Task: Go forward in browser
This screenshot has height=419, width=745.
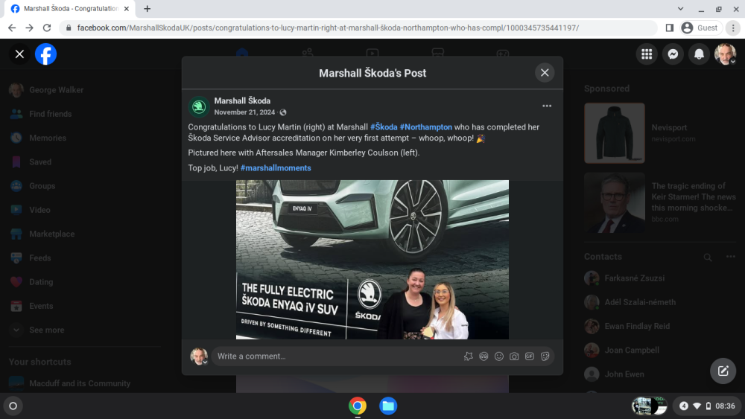Action: [30, 28]
